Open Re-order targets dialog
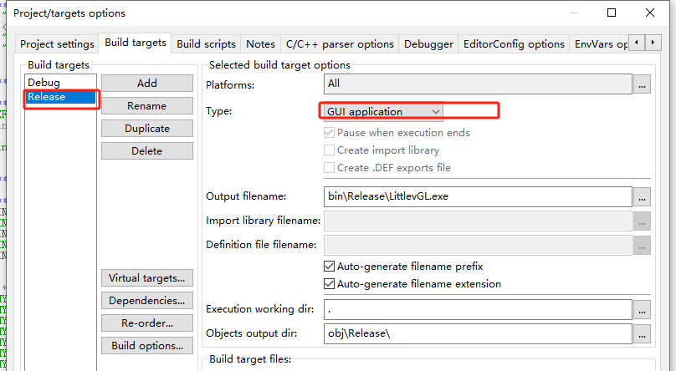 click(147, 323)
